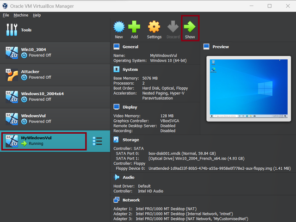
Task: Click the Audio section speaker icon
Action: tap(117, 177)
